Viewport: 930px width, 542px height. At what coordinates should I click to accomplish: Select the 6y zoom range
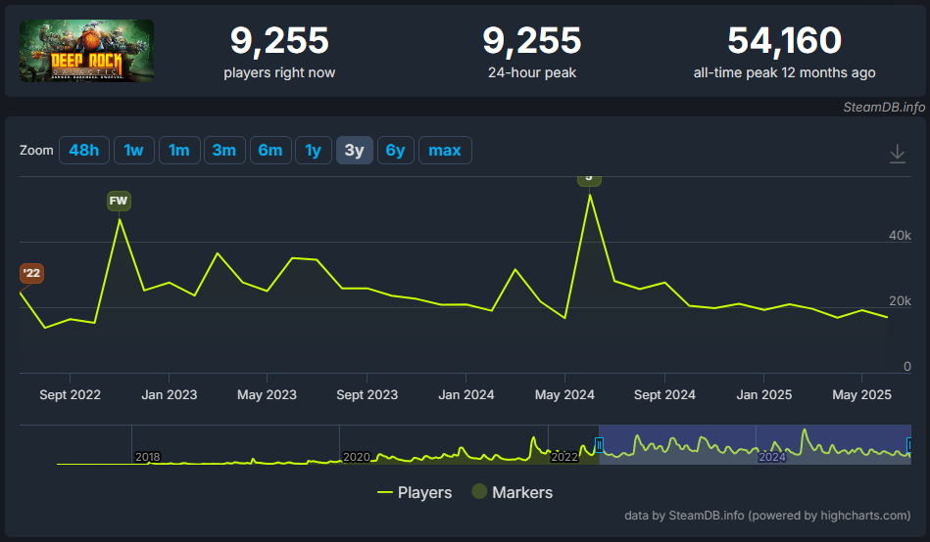click(x=396, y=151)
